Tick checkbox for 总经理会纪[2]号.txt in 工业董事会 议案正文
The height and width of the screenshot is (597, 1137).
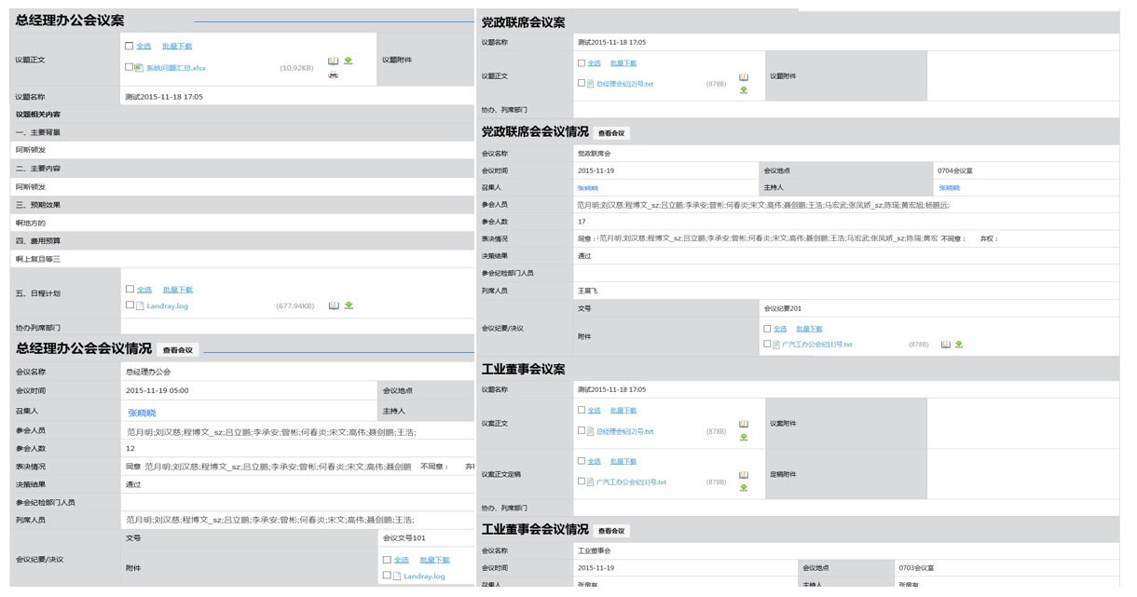pos(582,431)
